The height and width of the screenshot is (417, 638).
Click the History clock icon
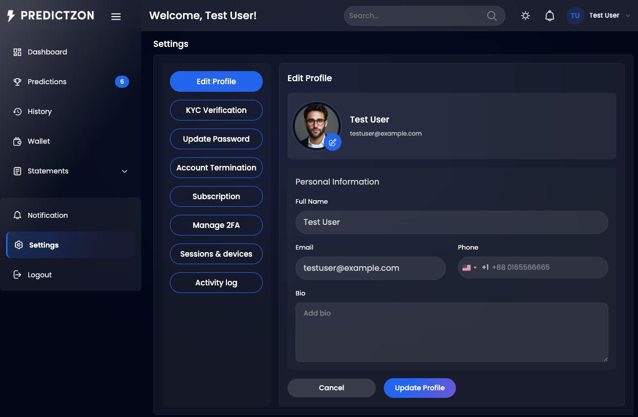[x=18, y=111]
